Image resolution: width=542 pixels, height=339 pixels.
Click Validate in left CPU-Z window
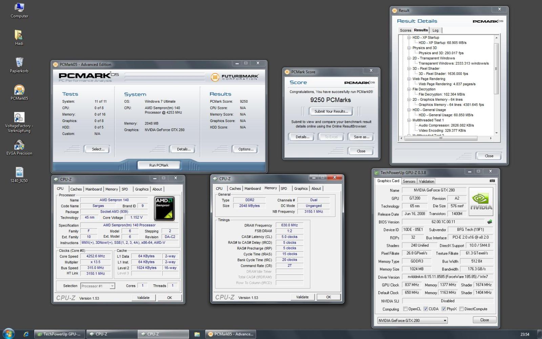point(143,298)
